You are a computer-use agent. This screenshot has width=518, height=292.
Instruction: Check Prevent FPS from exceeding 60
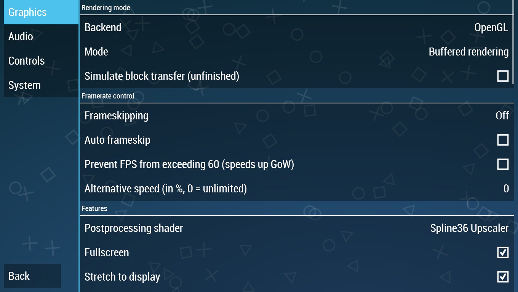click(x=503, y=164)
